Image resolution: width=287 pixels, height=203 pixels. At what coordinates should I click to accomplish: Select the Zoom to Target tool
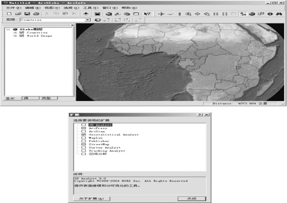click(207, 14)
